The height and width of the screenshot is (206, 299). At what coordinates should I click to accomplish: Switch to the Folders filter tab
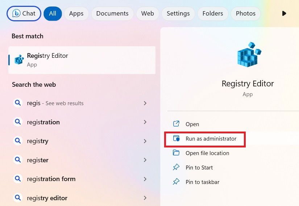[x=213, y=13]
